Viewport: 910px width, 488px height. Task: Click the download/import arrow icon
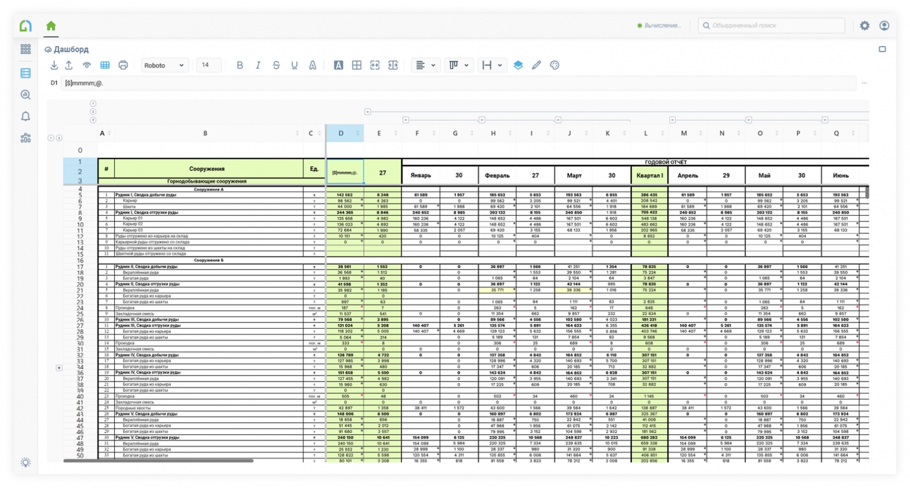click(54, 65)
